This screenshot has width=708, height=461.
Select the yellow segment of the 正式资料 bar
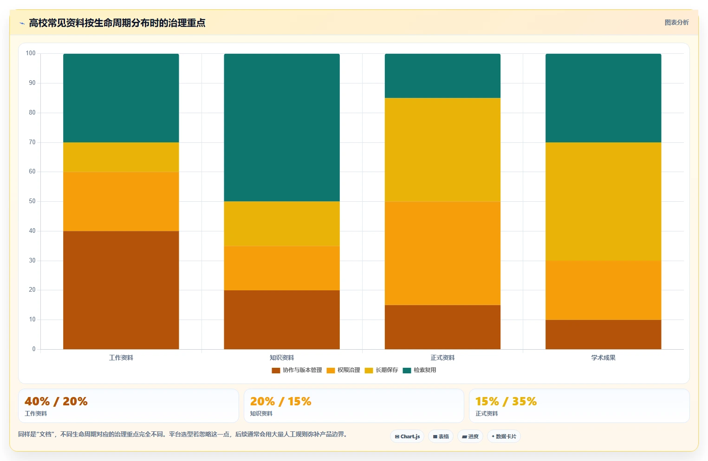coord(442,150)
